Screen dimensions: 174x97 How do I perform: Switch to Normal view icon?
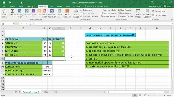point(135,95)
